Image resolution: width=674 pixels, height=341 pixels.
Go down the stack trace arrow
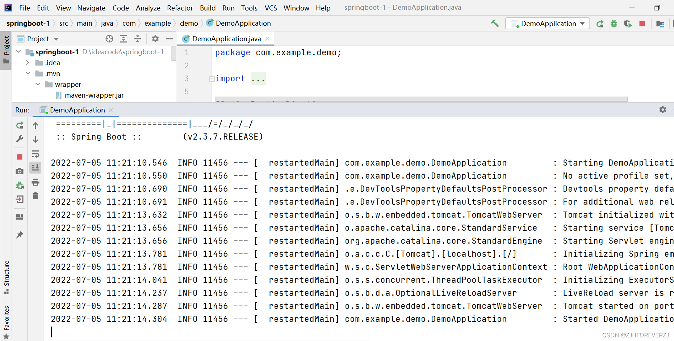pos(35,140)
